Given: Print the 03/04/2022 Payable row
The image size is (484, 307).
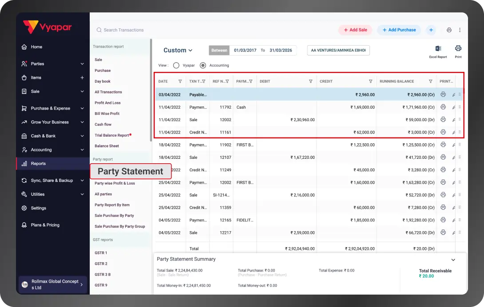Looking at the screenshot, I should tap(443, 94).
